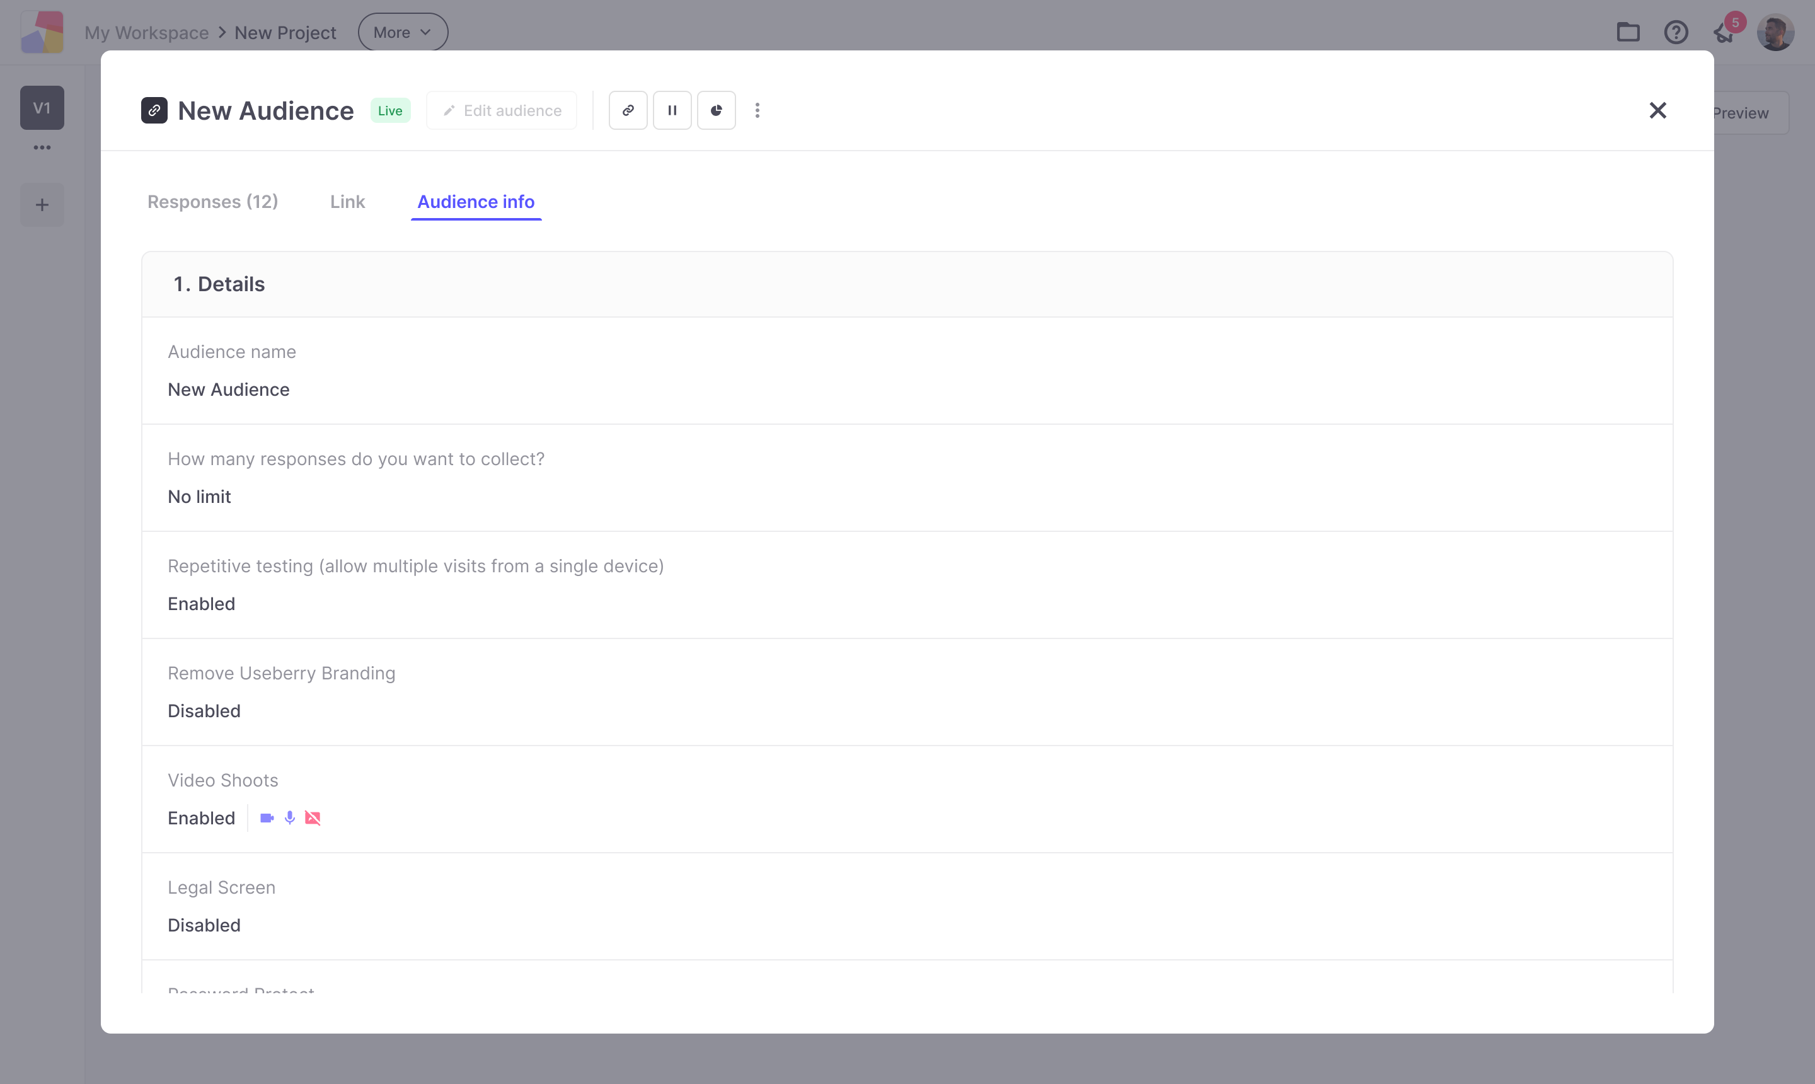
Task: Click the audience link-type icon beside the title
Action: coord(154,110)
